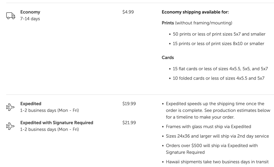Click the Expedited with Signature airplane icon
This screenshot has width=274, height=167.
tap(10, 126)
